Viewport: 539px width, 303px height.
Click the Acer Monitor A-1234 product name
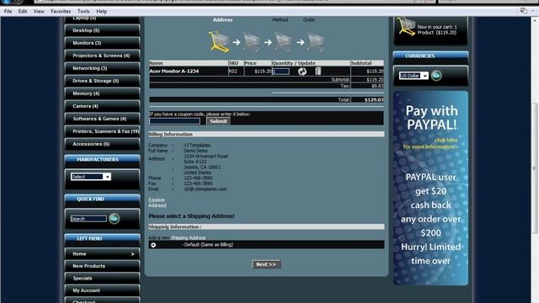pyautogui.click(x=174, y=71)
